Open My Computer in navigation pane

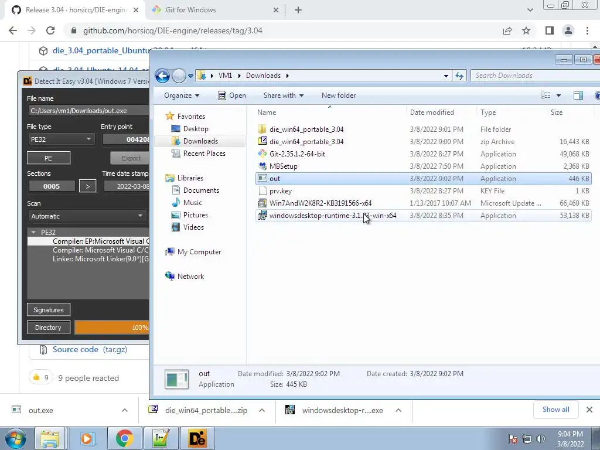199,252
